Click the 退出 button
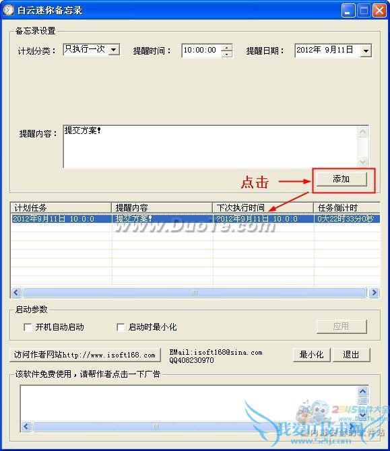This screenshot has height=451, width=390. click(x=351, y=355)
